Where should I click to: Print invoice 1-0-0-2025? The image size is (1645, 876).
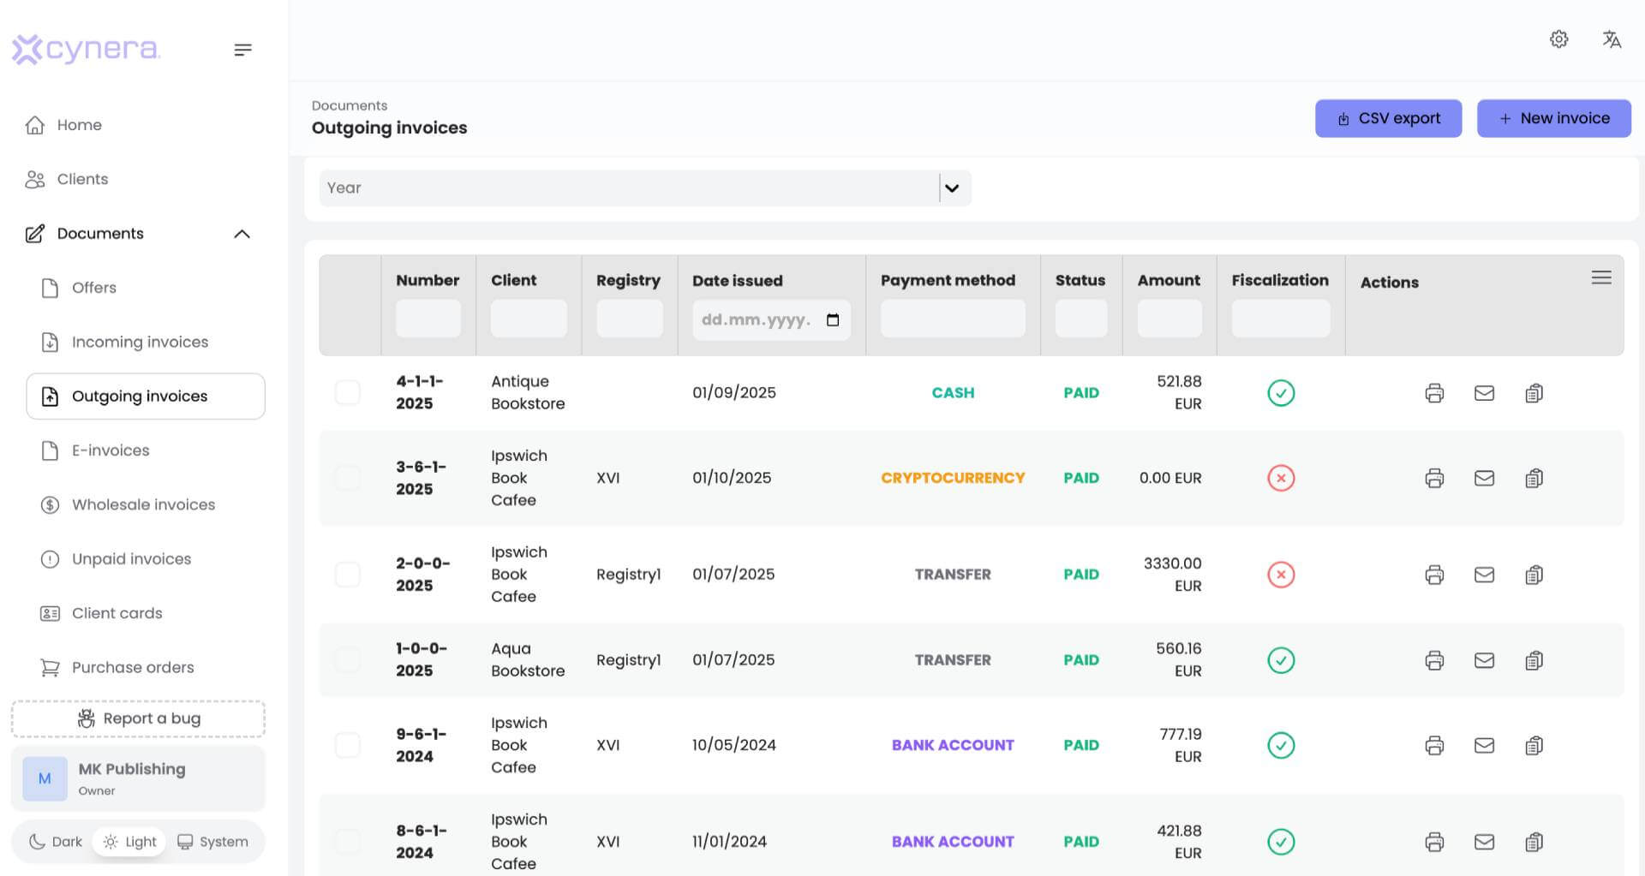[x=1434, y=660]
